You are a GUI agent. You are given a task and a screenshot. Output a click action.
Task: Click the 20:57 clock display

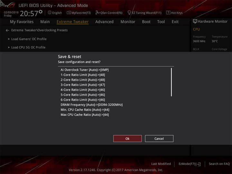(29, 14)
